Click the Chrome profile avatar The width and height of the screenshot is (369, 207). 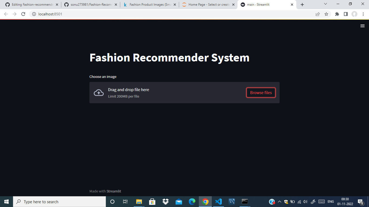tap(354, 14)
